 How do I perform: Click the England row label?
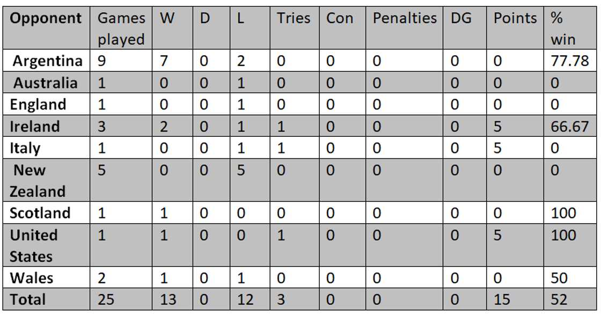(x=38, y=105)
